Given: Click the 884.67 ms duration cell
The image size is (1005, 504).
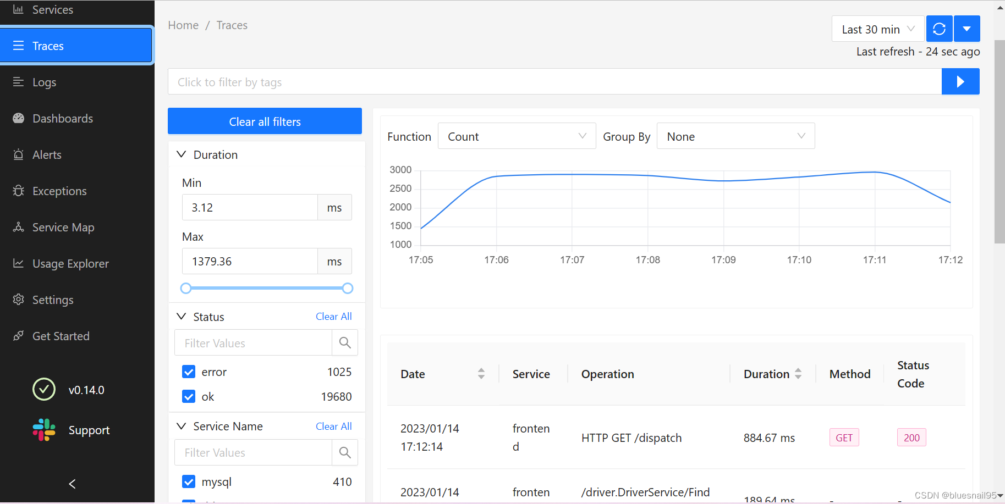Looking at the screenshot, I should coord(769,437).
